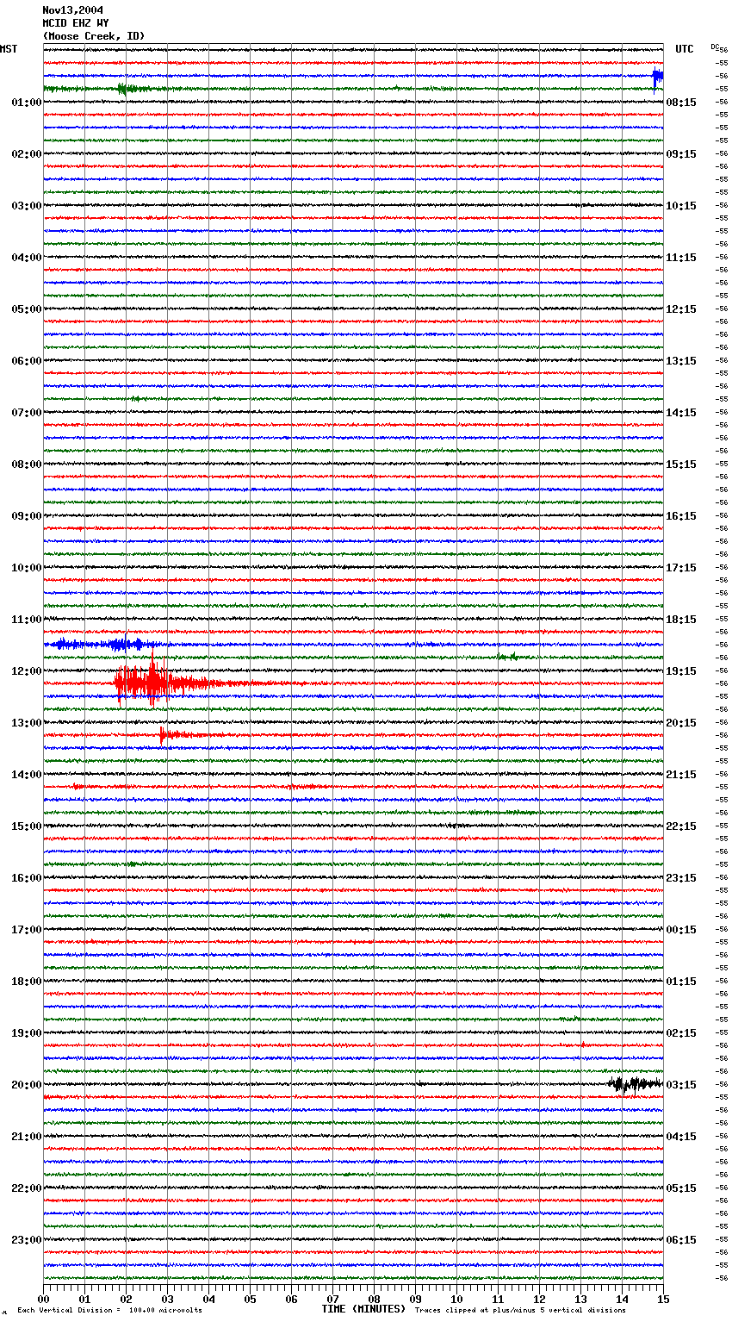The image size is (732, 1322).
Task: Click the 15 minute axis label
Action: [663, 1299]
